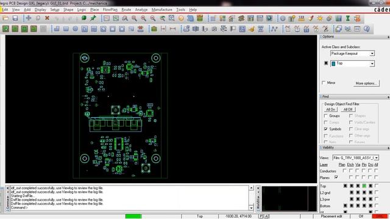The height and width of the screenshot is (219, 390).
Task: Click the command window scroll-up arrow
Action: tap(251, 188)
